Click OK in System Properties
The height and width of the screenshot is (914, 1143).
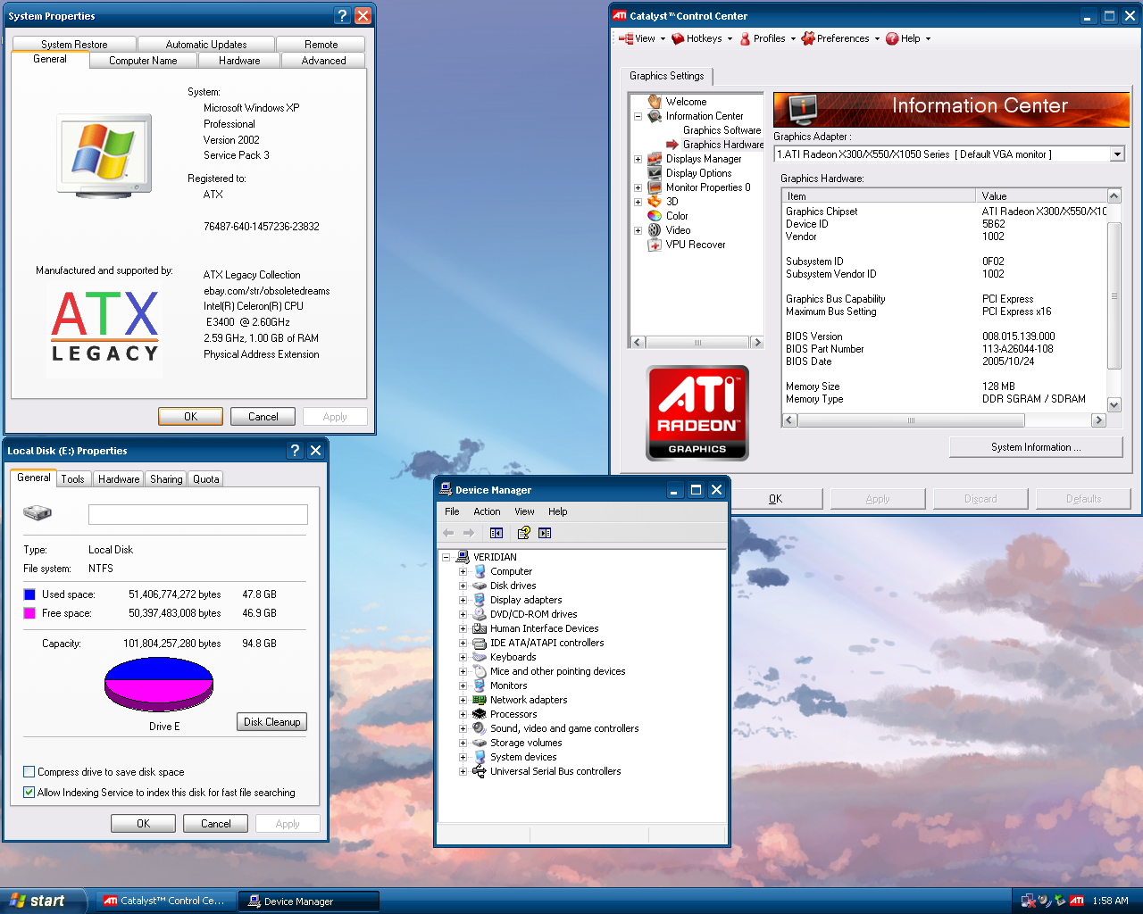(x=190, y=417)
